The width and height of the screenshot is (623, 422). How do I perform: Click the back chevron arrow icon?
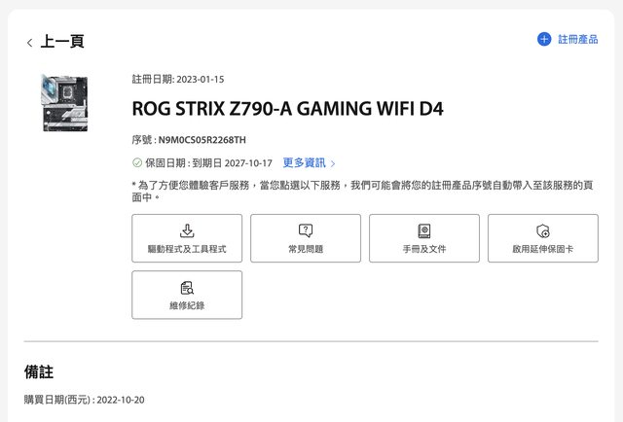pyautogui.click(x=29, y=43)
